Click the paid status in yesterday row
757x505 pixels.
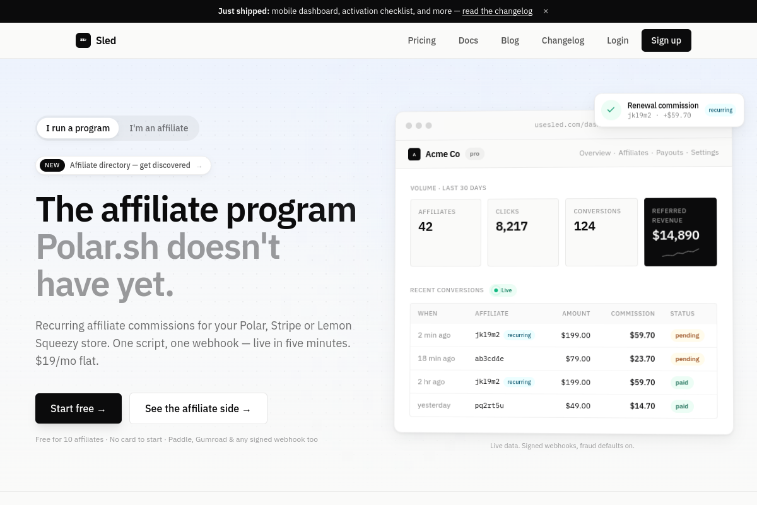(682, 406)
